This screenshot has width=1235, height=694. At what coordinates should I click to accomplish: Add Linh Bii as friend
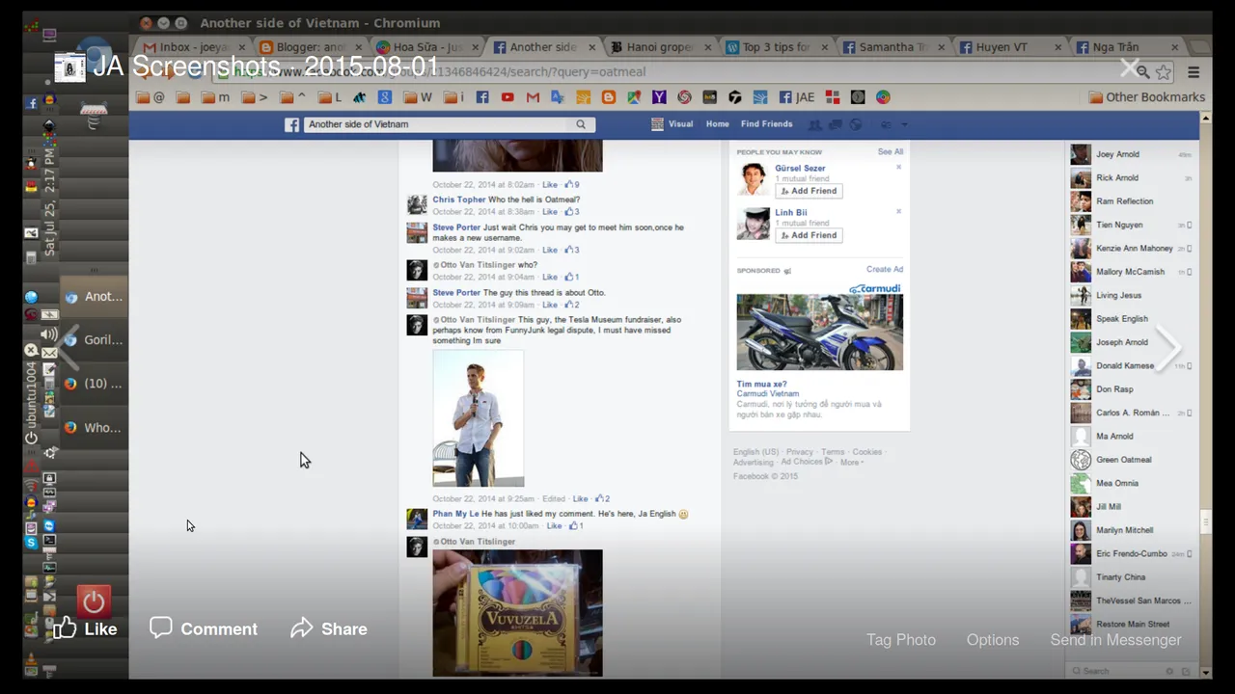click(x=809, y=235)
